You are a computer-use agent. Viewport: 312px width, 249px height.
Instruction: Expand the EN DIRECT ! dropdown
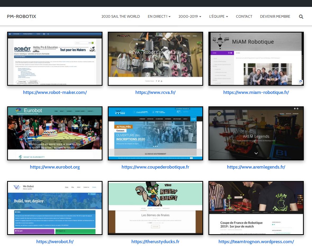pyautogui.click(x=159, y=16)
